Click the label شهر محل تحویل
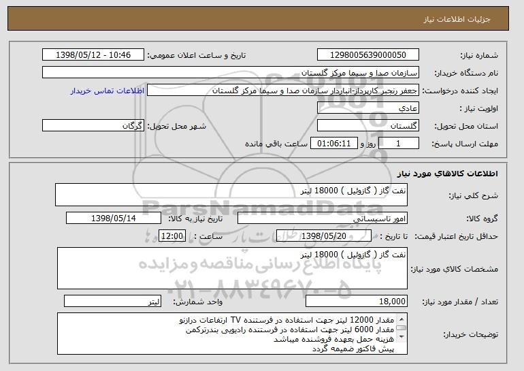The width and height of the screenshot is (524, 371). pyautogui.click(x=177, y=127)
